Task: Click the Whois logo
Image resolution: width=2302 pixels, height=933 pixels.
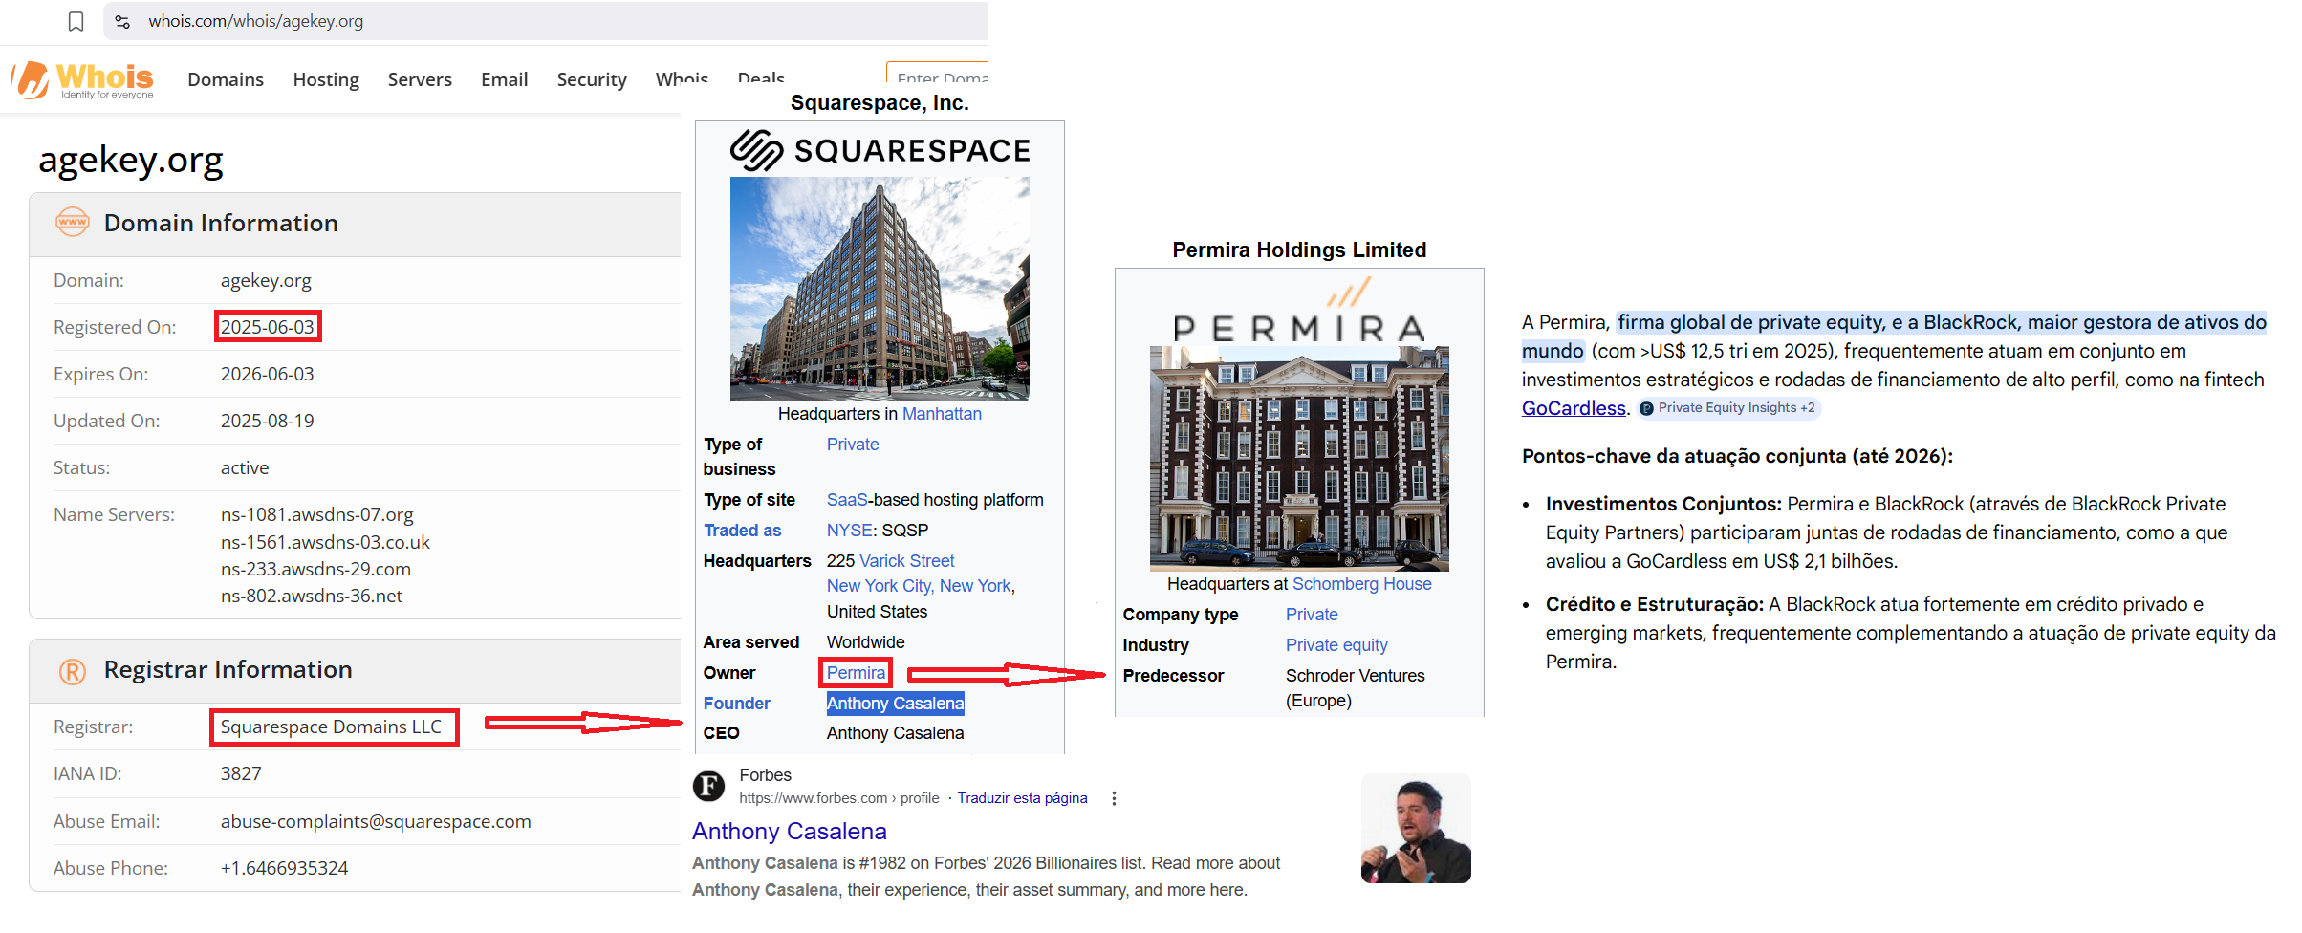Action: point(83,79)
